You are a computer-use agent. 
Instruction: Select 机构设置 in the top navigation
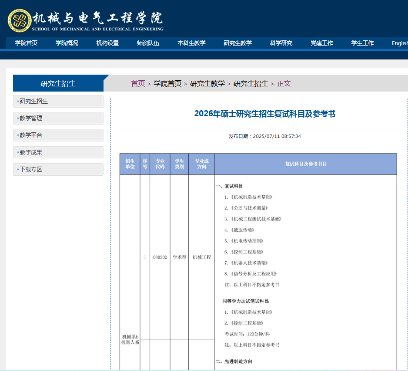pos(107,43)
